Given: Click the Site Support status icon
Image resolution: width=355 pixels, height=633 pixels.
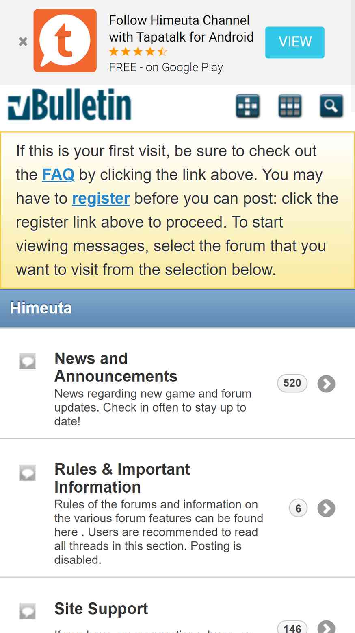Looking at the screenshot, I should 28,611.
